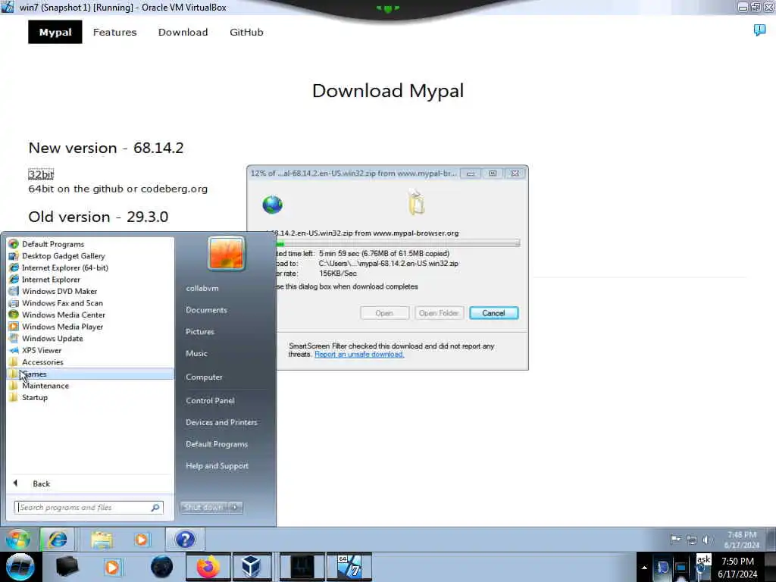Image resolution: width=776 pixels, height=582 pixels.
Task: Click the Help question mark taskbar icon
Action: click(185, 540)
